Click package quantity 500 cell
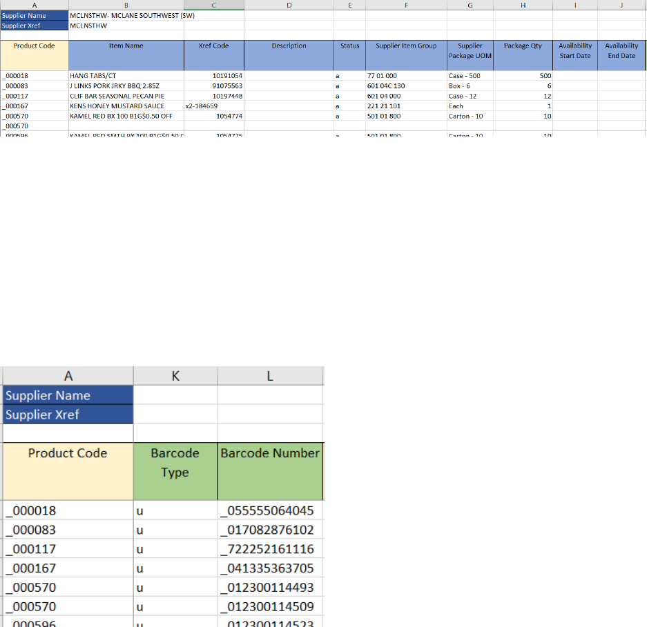The width and height of the screenshot is (647, 627). 523,76
